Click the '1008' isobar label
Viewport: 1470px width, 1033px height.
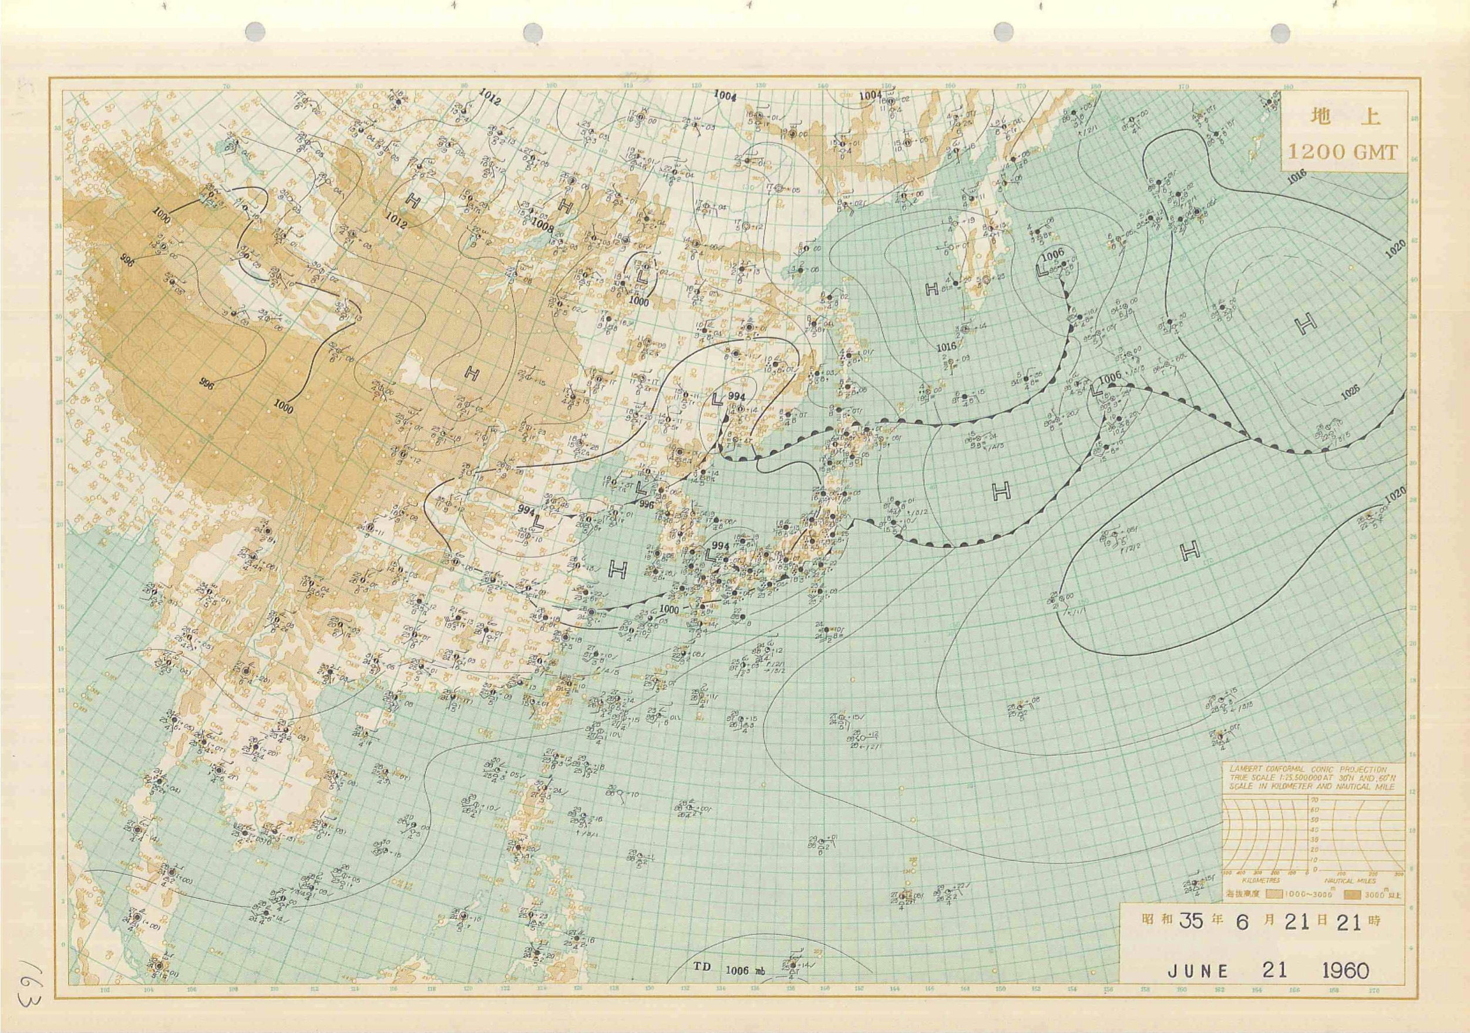(541, 226)
